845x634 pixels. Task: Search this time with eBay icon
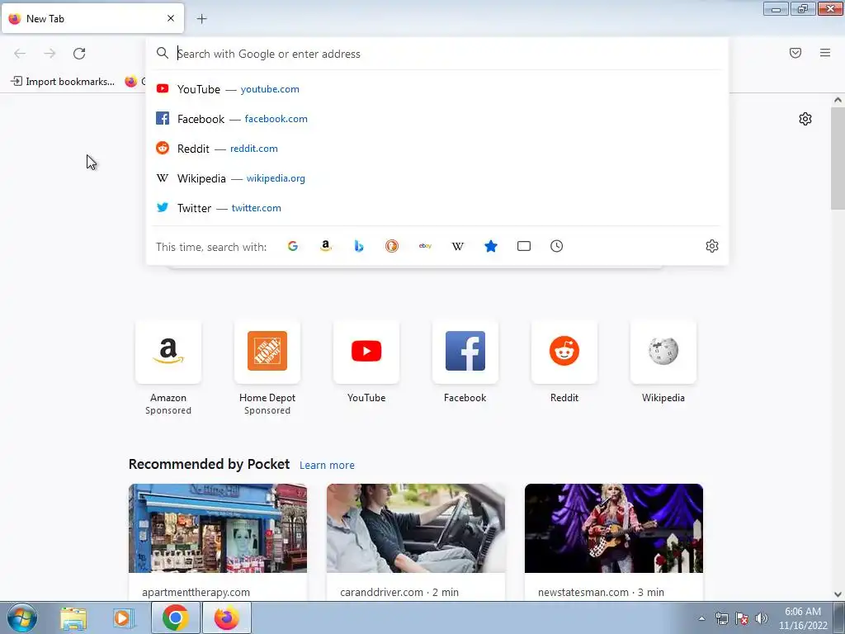pyautogui.click(x=425, y=246)
